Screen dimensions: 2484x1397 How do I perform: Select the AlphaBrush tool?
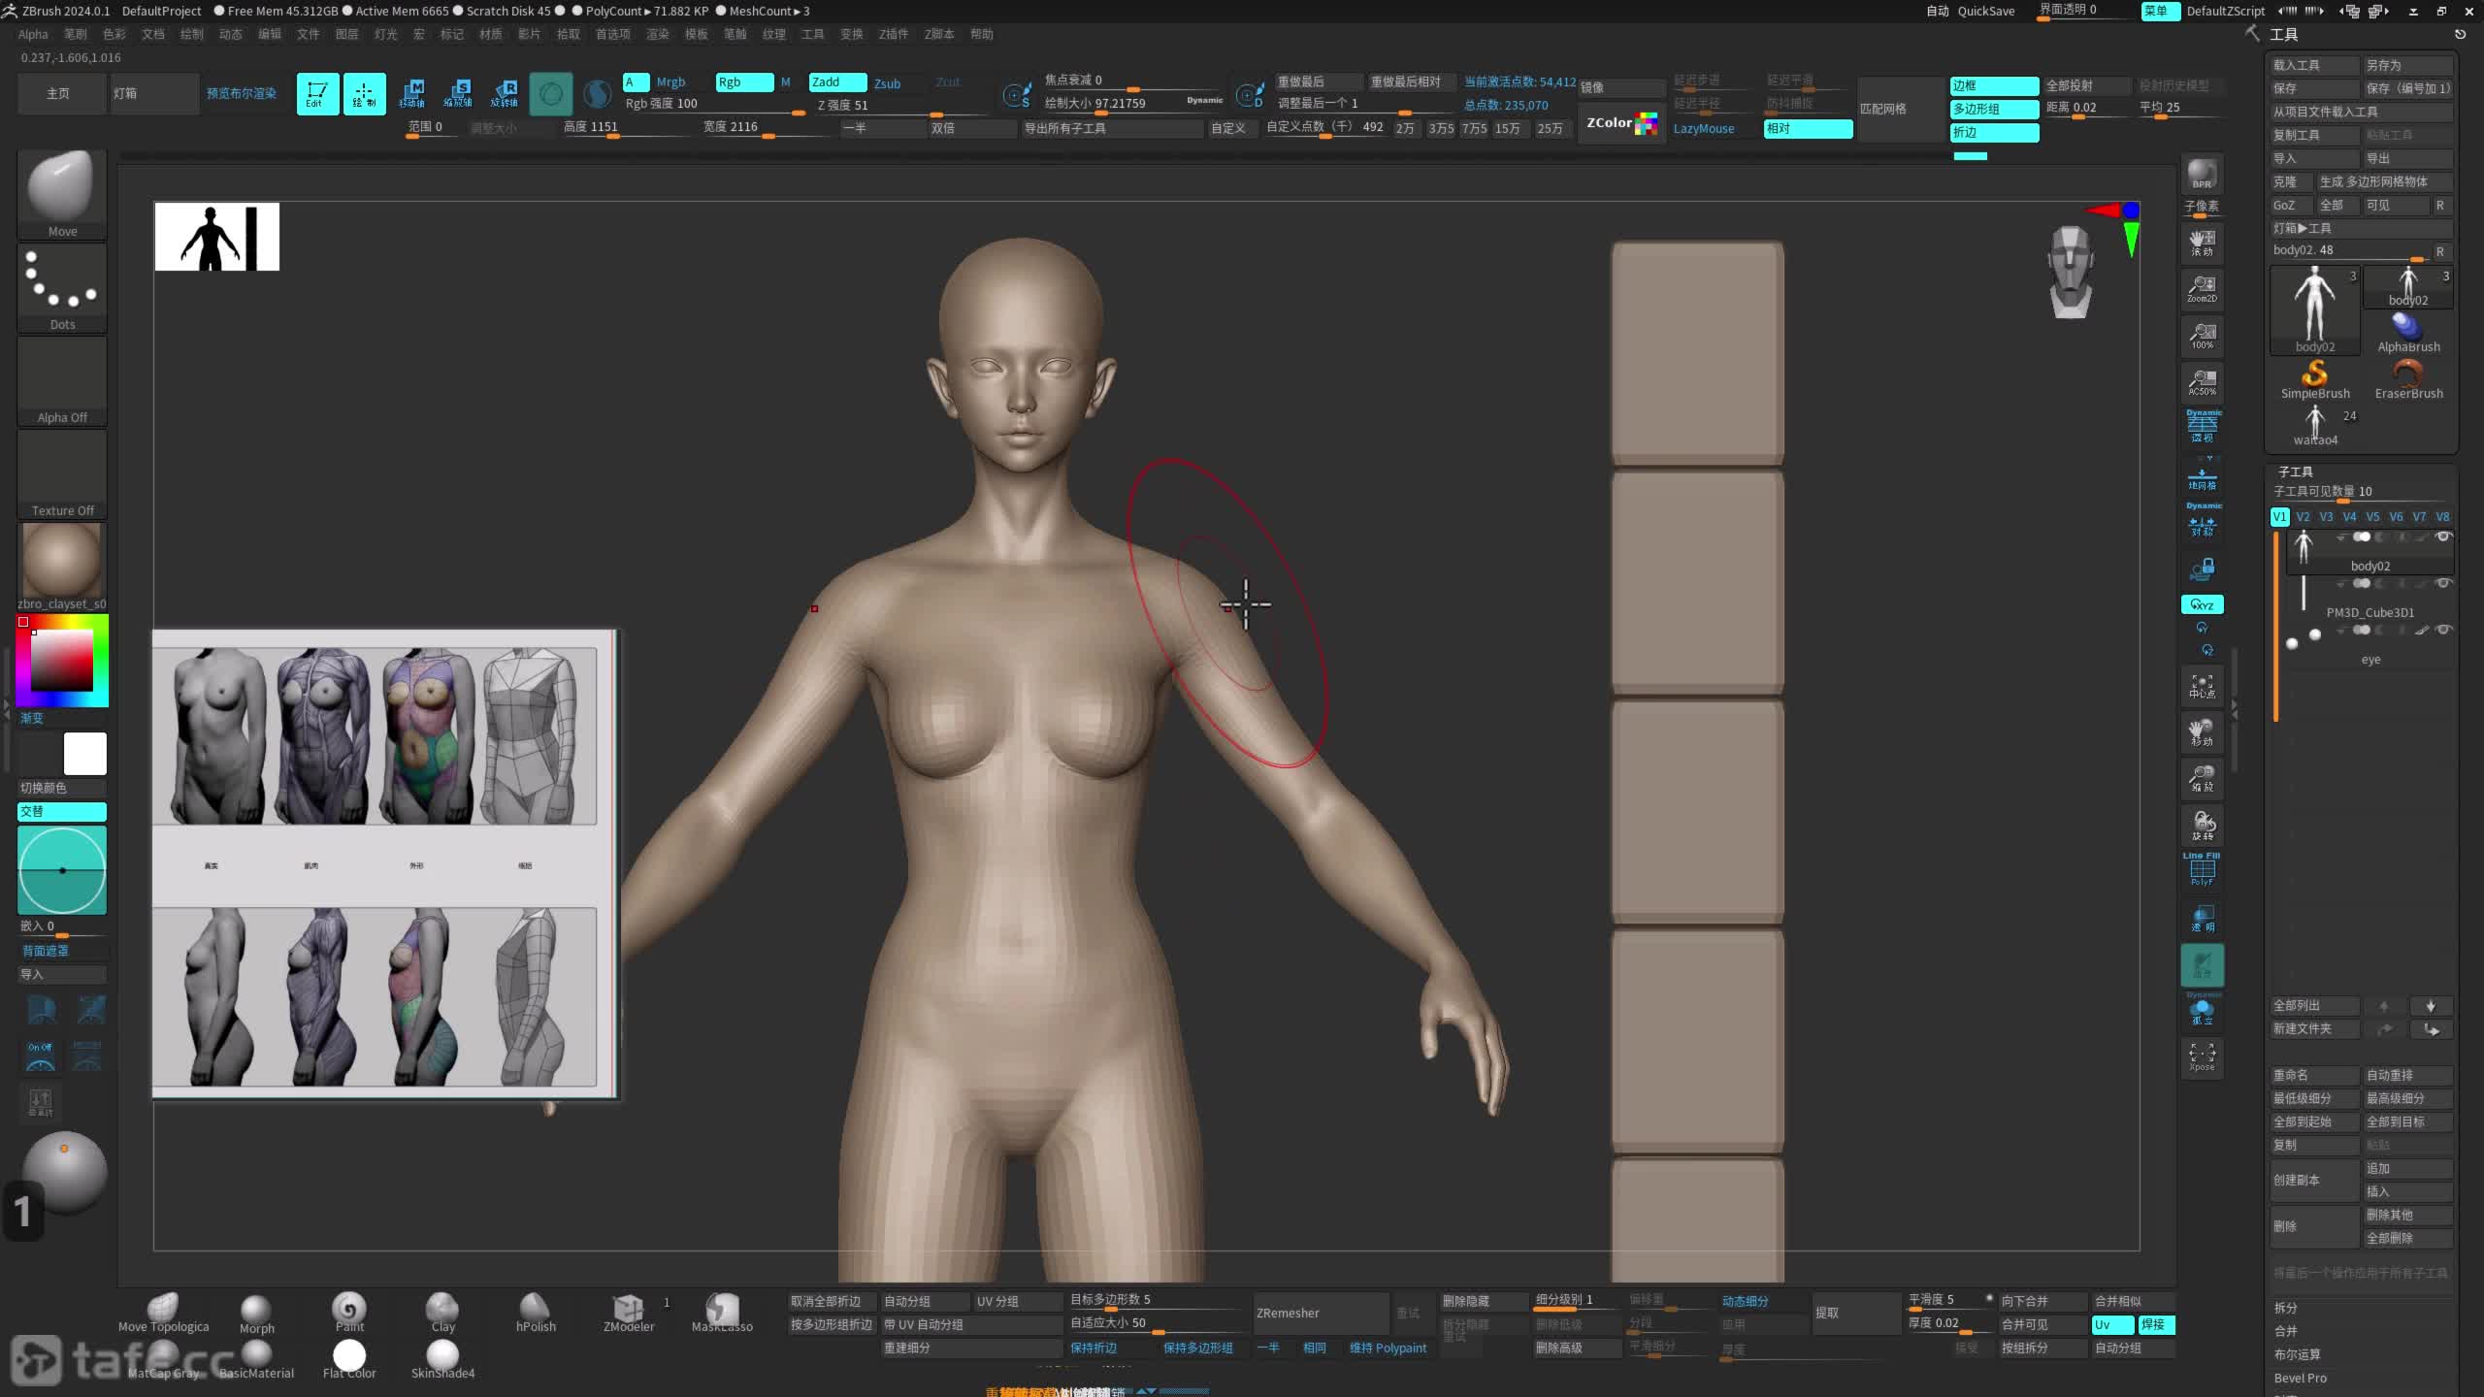coord(2408,333)
